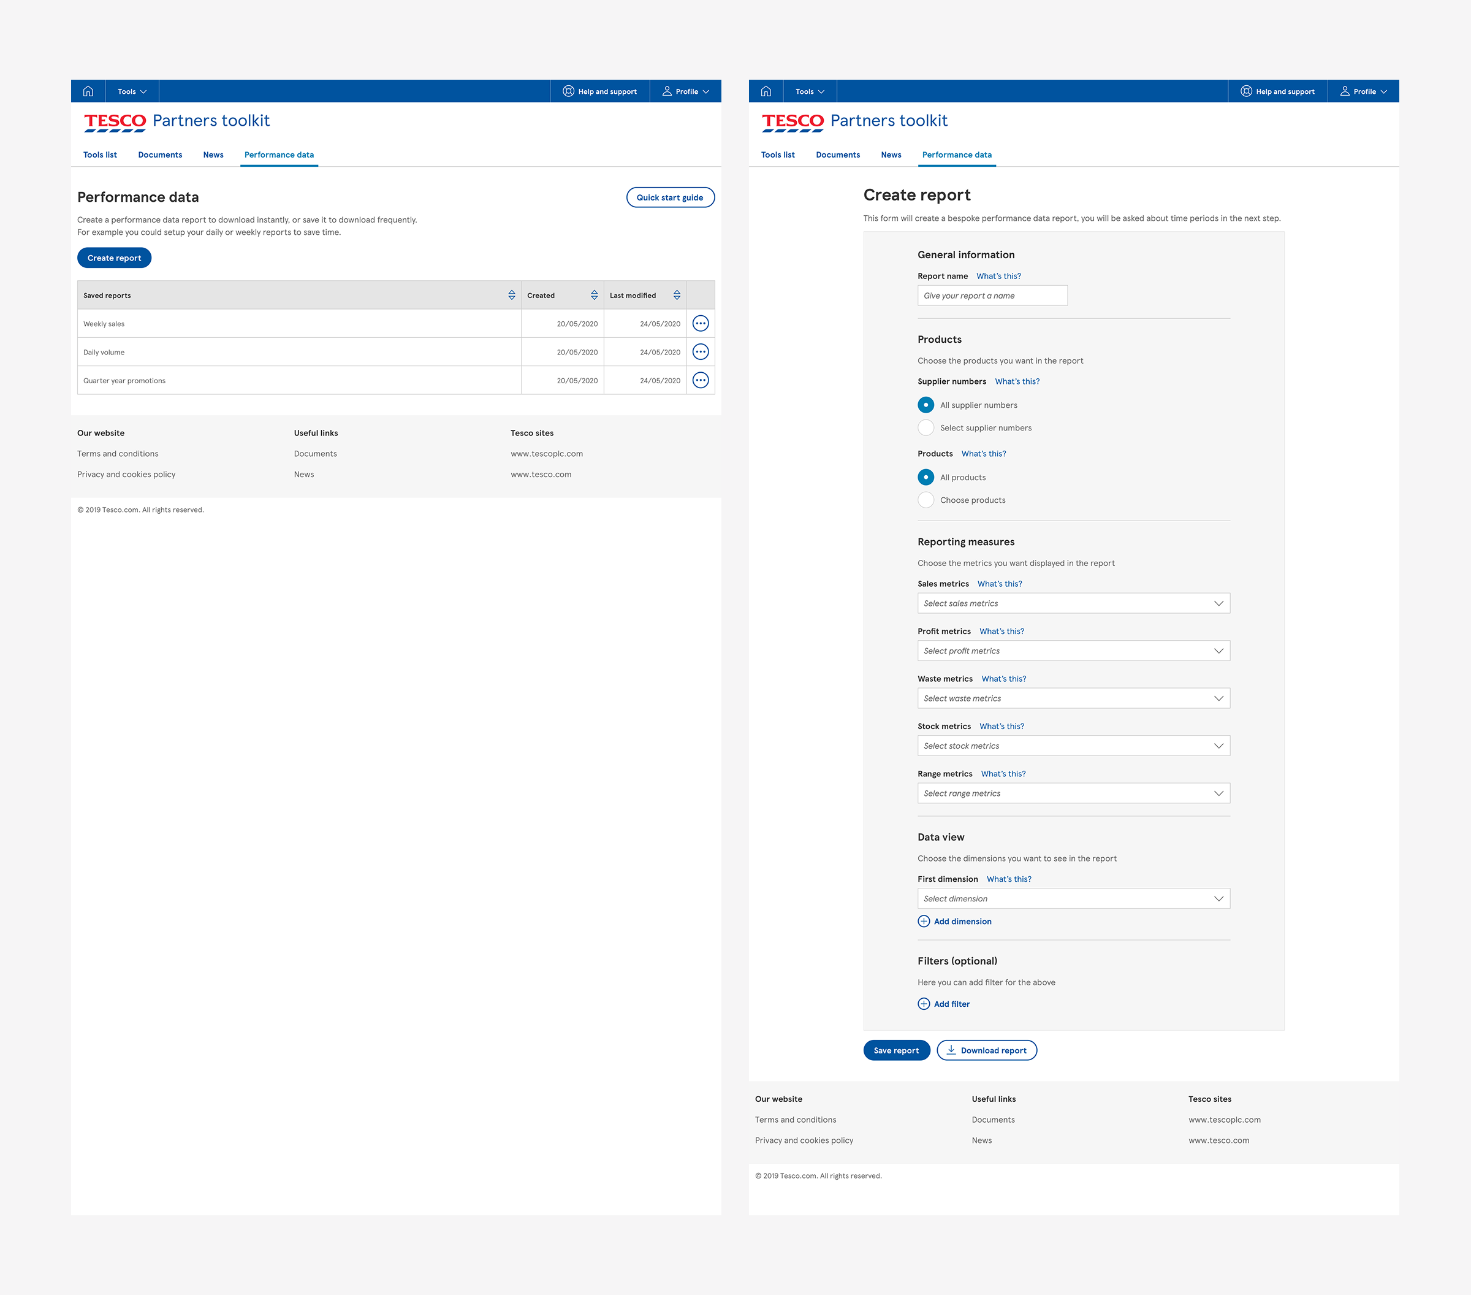Click the Add dimension plus icon
Image resolution: width=1471 pixels, height=1295 pixels.
point(924,922)
